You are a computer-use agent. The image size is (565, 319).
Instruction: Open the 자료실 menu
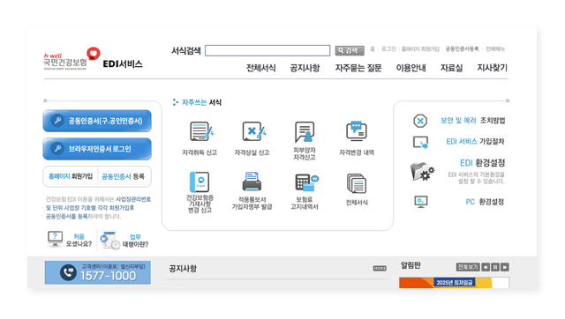click(x=451, y=68)
